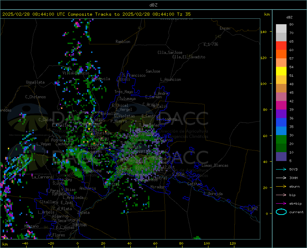Click the Anchoris map label
The height and width of the screenshot is (248, 307).
tap(88, 188)
